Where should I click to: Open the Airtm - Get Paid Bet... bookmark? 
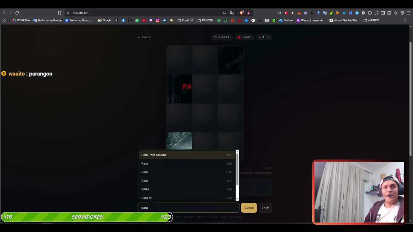pyautogui.click(x=344, y=20)
